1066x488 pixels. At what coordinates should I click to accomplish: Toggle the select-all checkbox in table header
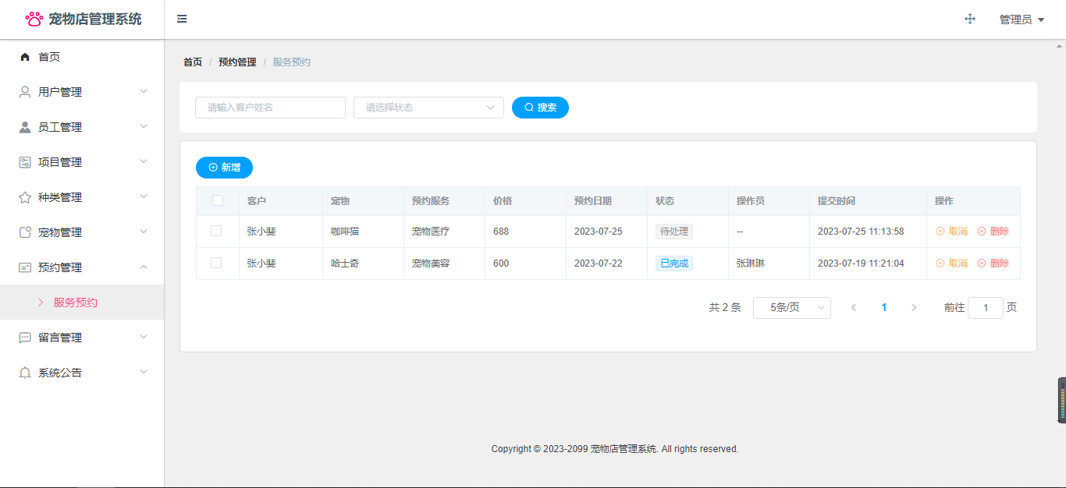click(218, 200)
